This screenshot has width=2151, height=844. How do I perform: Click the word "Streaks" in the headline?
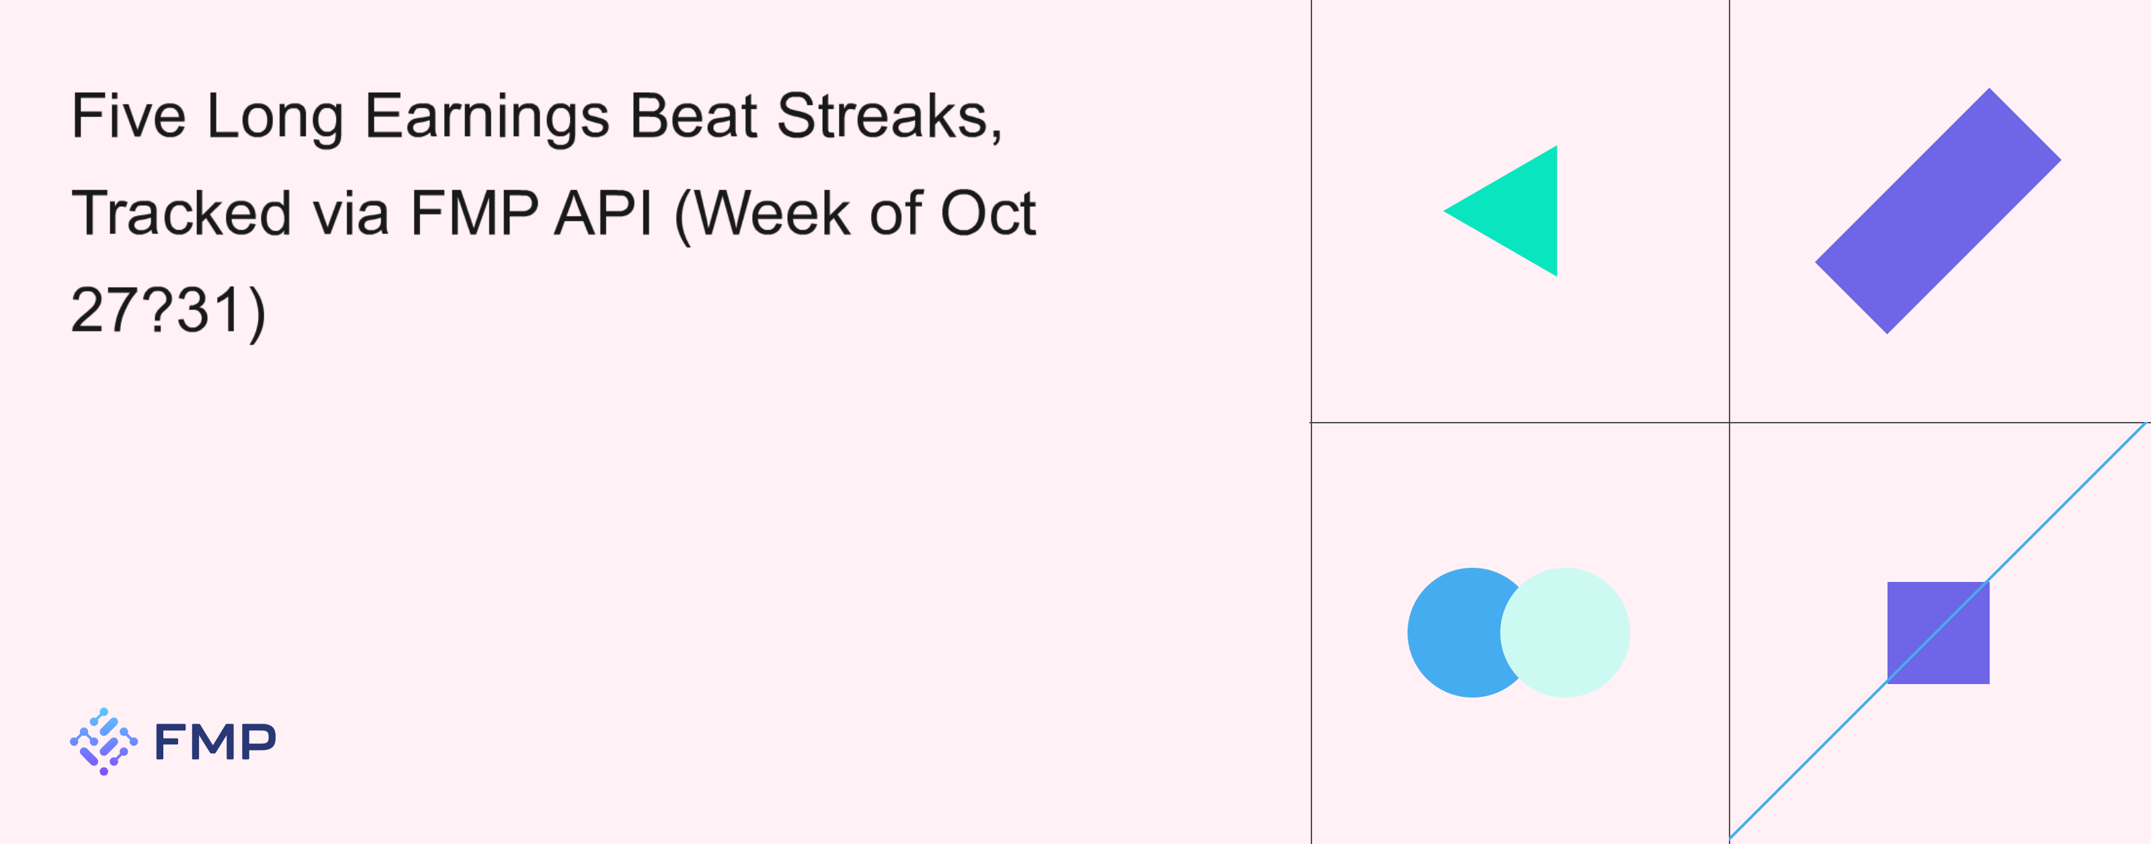(x=883, y=116)
